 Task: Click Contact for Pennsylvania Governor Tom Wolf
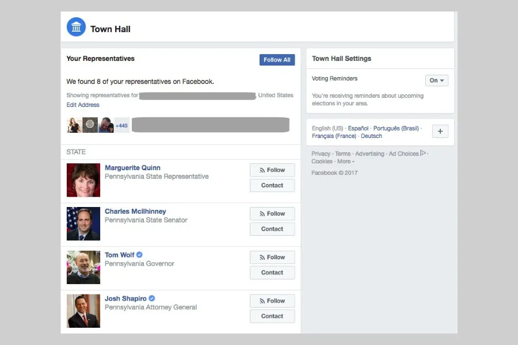point(272,272)
